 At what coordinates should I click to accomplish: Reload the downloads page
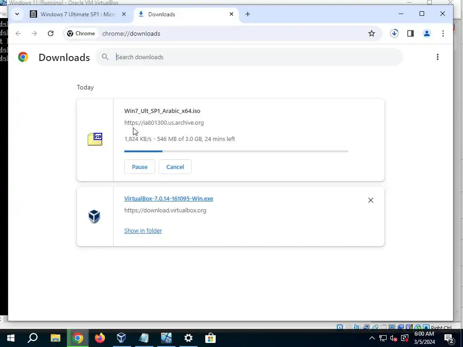51,33
